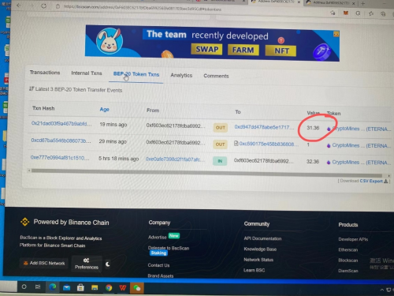Open the Blockscan product link
Screen dimensions: 394x296
coord(348,260)
